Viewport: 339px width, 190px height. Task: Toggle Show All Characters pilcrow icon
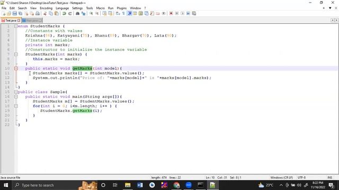(x=123, y=14)
